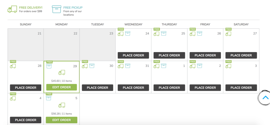Edit the $56.28 order on day 5
This screenshot has height=125, width=270.
click(x=61, y=120)
